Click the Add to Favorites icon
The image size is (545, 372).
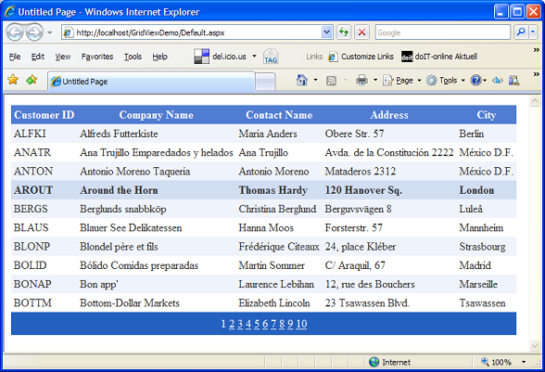[x=32, y=80]
